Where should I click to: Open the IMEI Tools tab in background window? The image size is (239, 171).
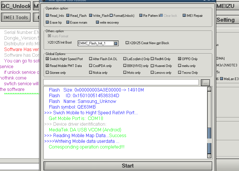16,17
